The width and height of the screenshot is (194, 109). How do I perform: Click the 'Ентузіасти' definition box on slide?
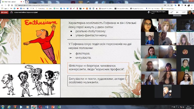coord(98,80)
